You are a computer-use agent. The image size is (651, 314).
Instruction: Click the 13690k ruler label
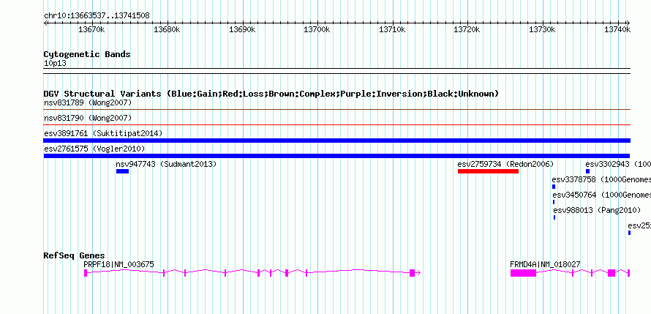[x=242, y=29]
